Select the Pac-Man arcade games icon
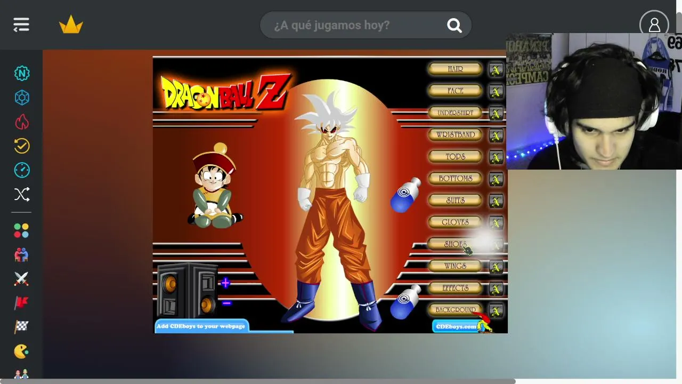This screenshot has height=384, width=682. (x=21, y=351)
